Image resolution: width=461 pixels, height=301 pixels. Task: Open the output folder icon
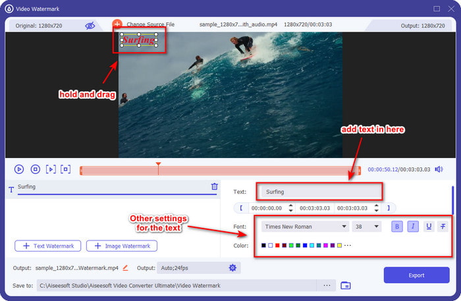[x=346, y=285]
